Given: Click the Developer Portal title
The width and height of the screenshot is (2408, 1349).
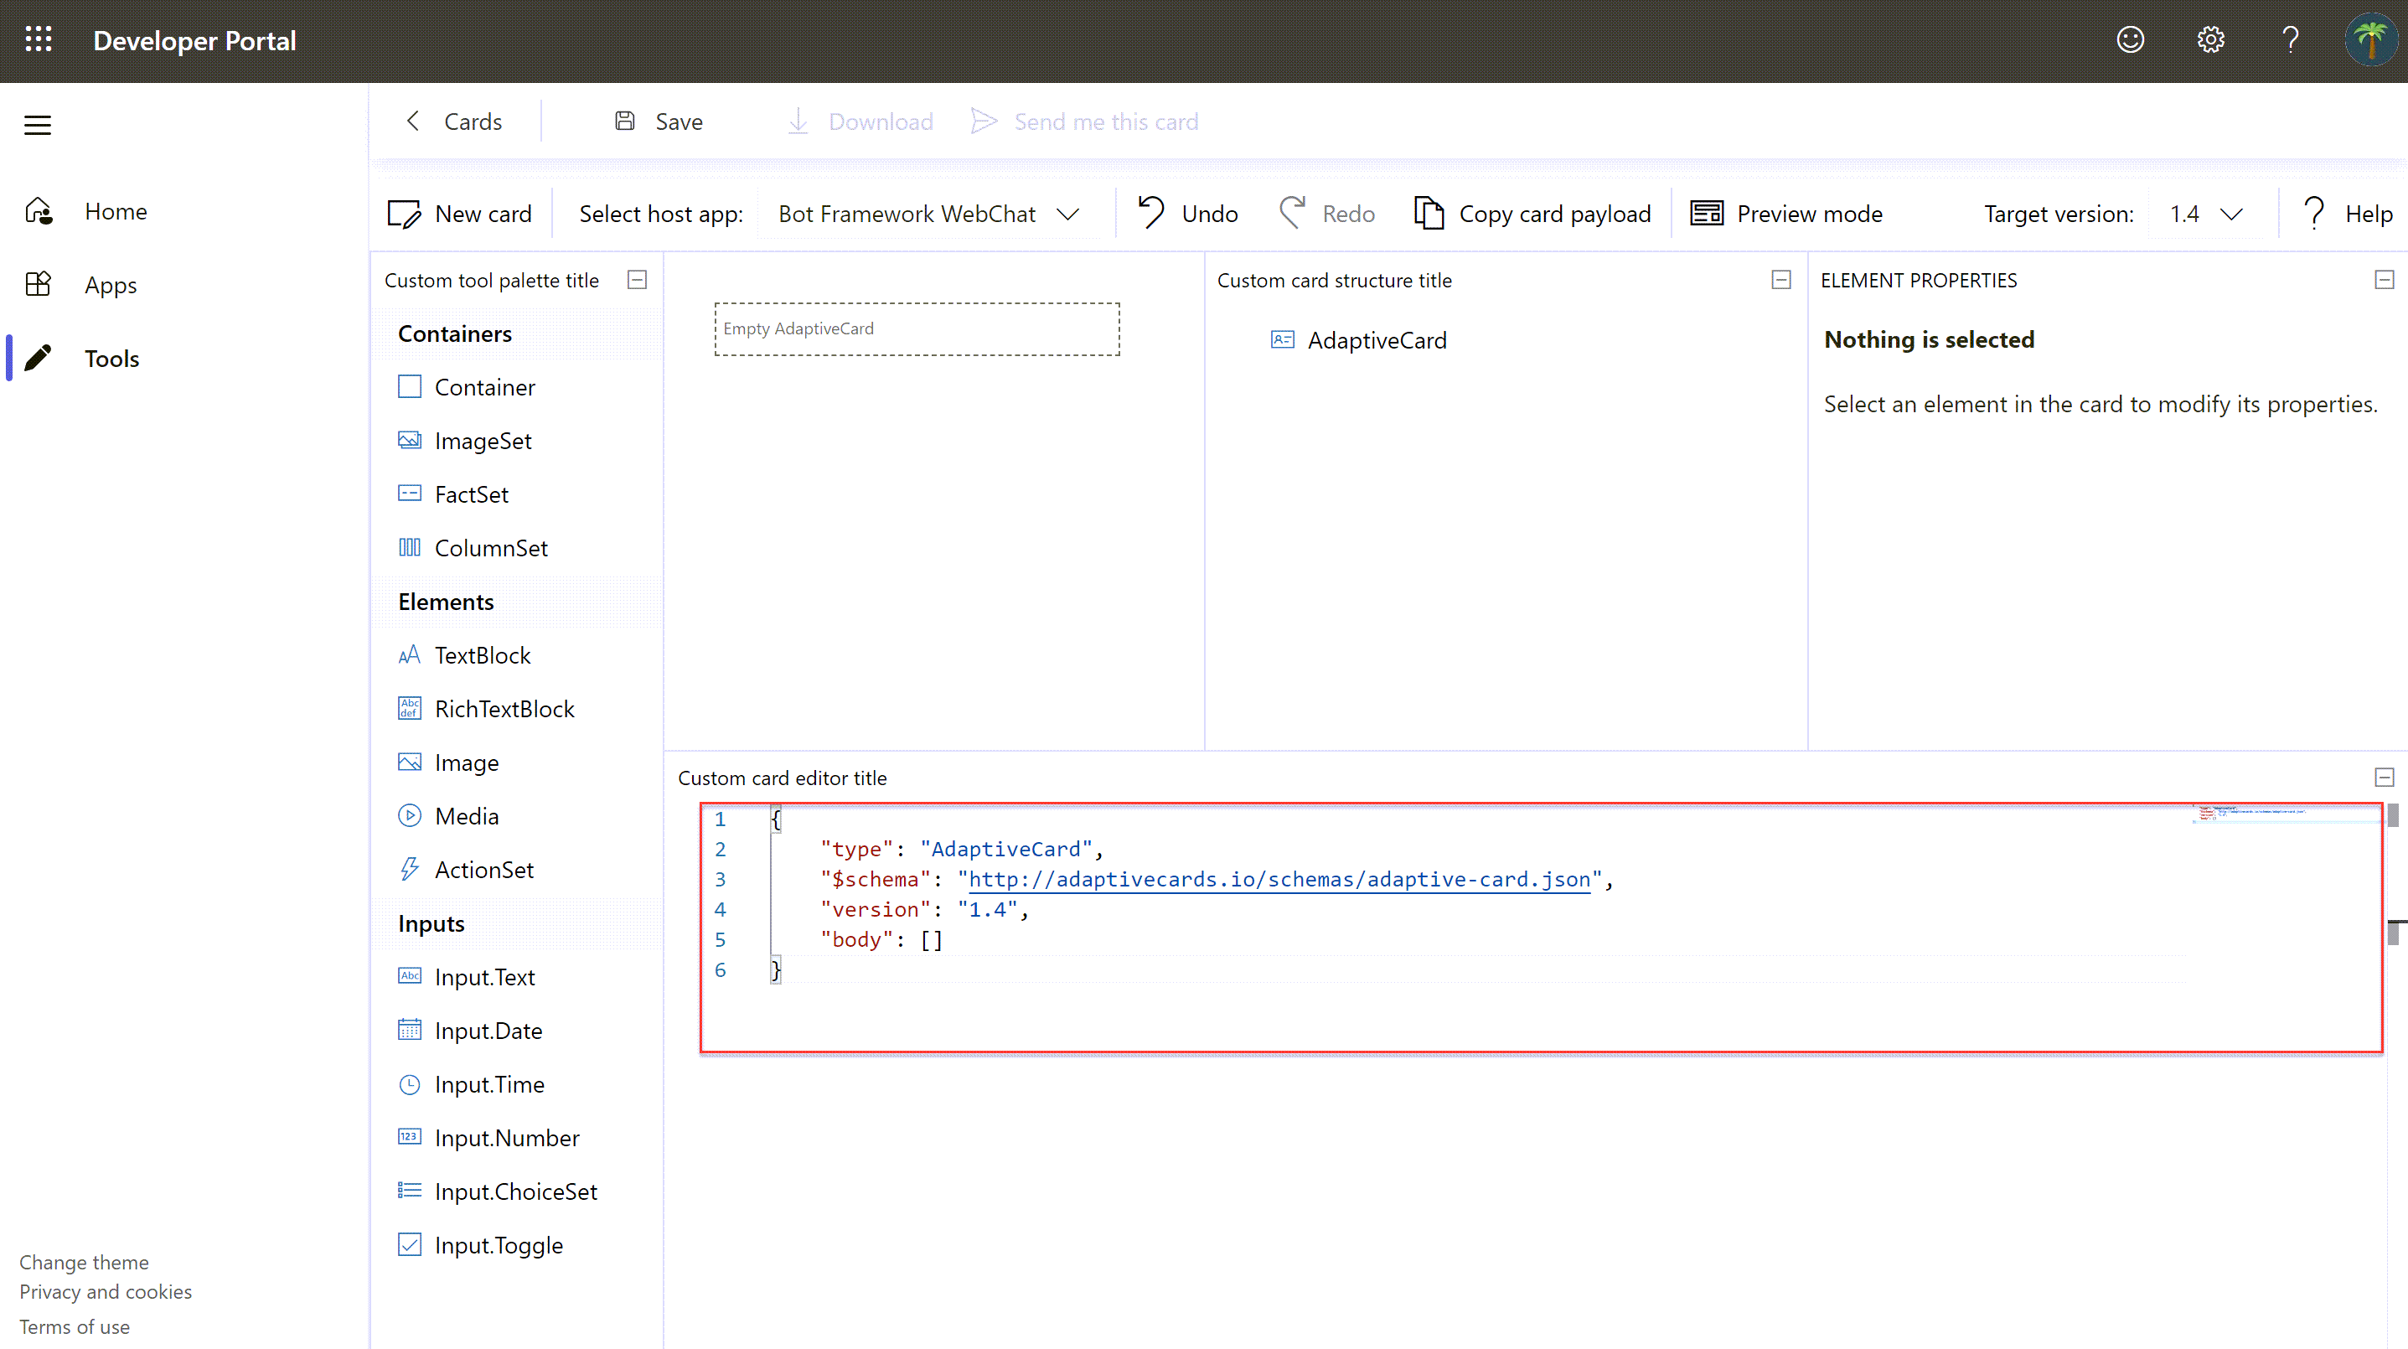Looking at the screenshot, I should click(x=194, y=40).
